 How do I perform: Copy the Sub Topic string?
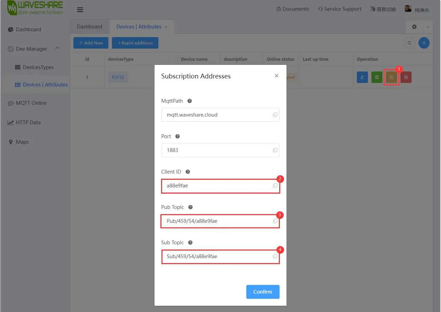pyautogui.click(x=275, y=256)
